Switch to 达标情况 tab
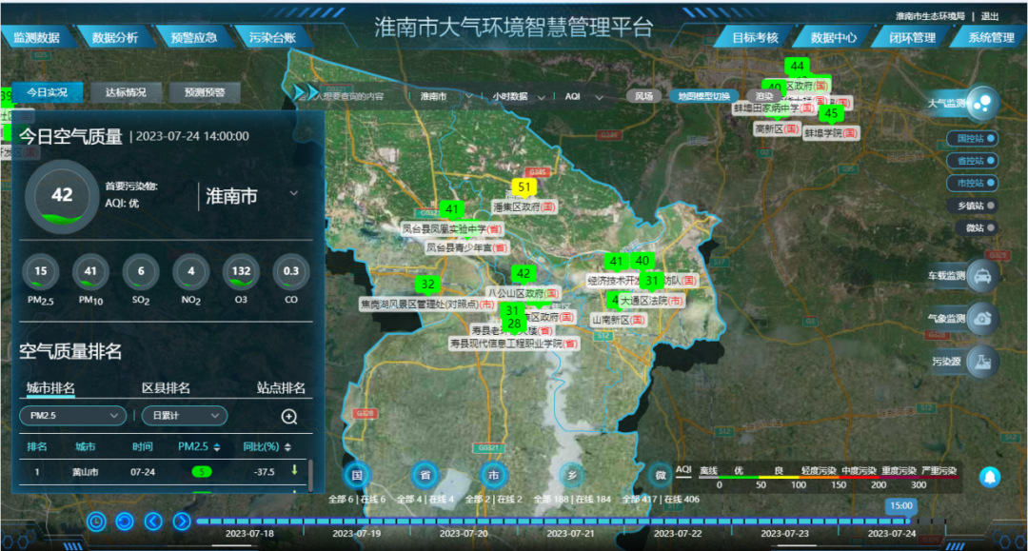The image size is (1028, 551). (126, 92)
